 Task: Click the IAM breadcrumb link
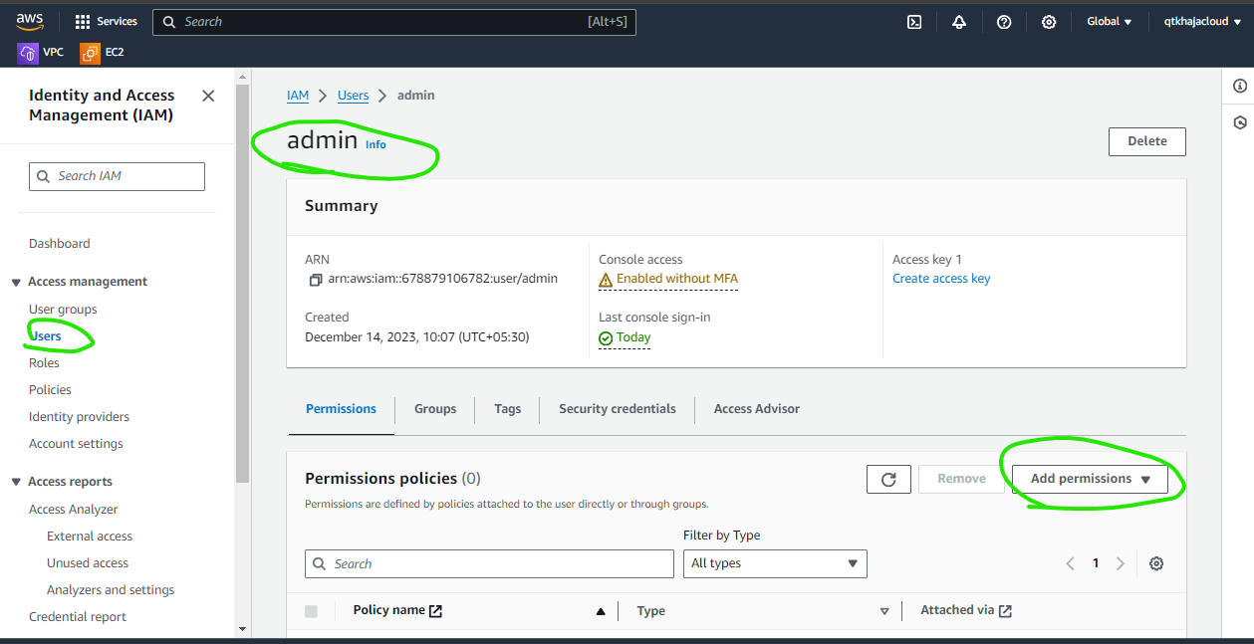coord(298,96)
